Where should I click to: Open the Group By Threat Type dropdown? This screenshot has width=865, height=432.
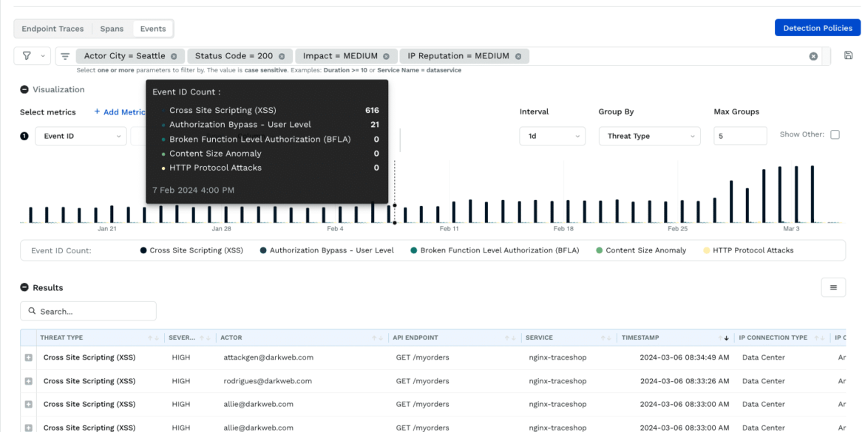[x=649, y=137]
